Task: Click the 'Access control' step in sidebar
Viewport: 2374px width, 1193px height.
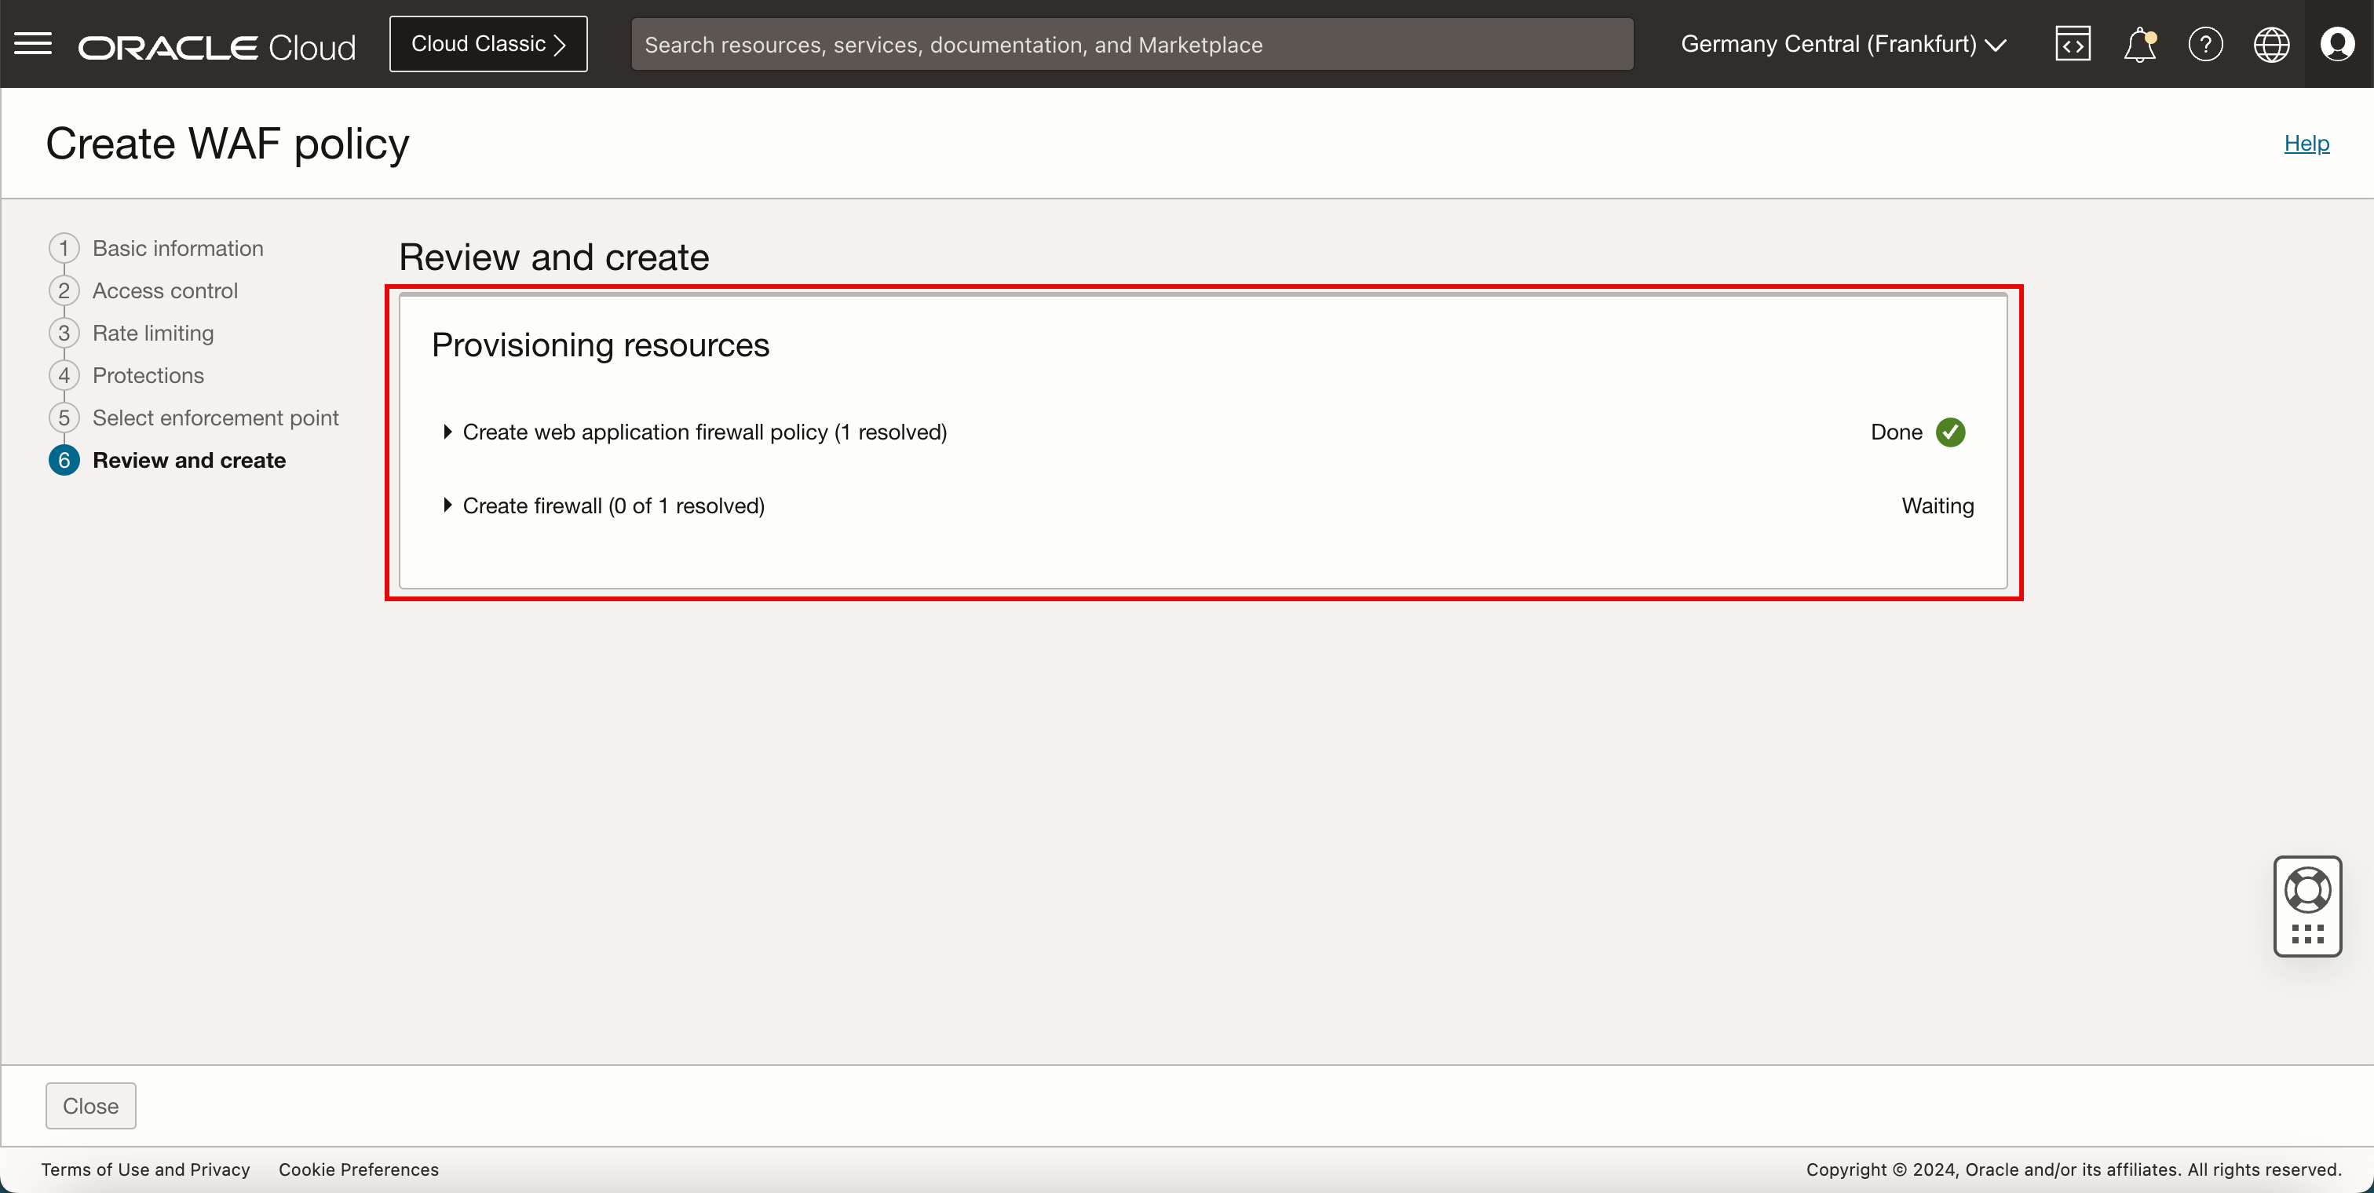Action: [164, 289]
